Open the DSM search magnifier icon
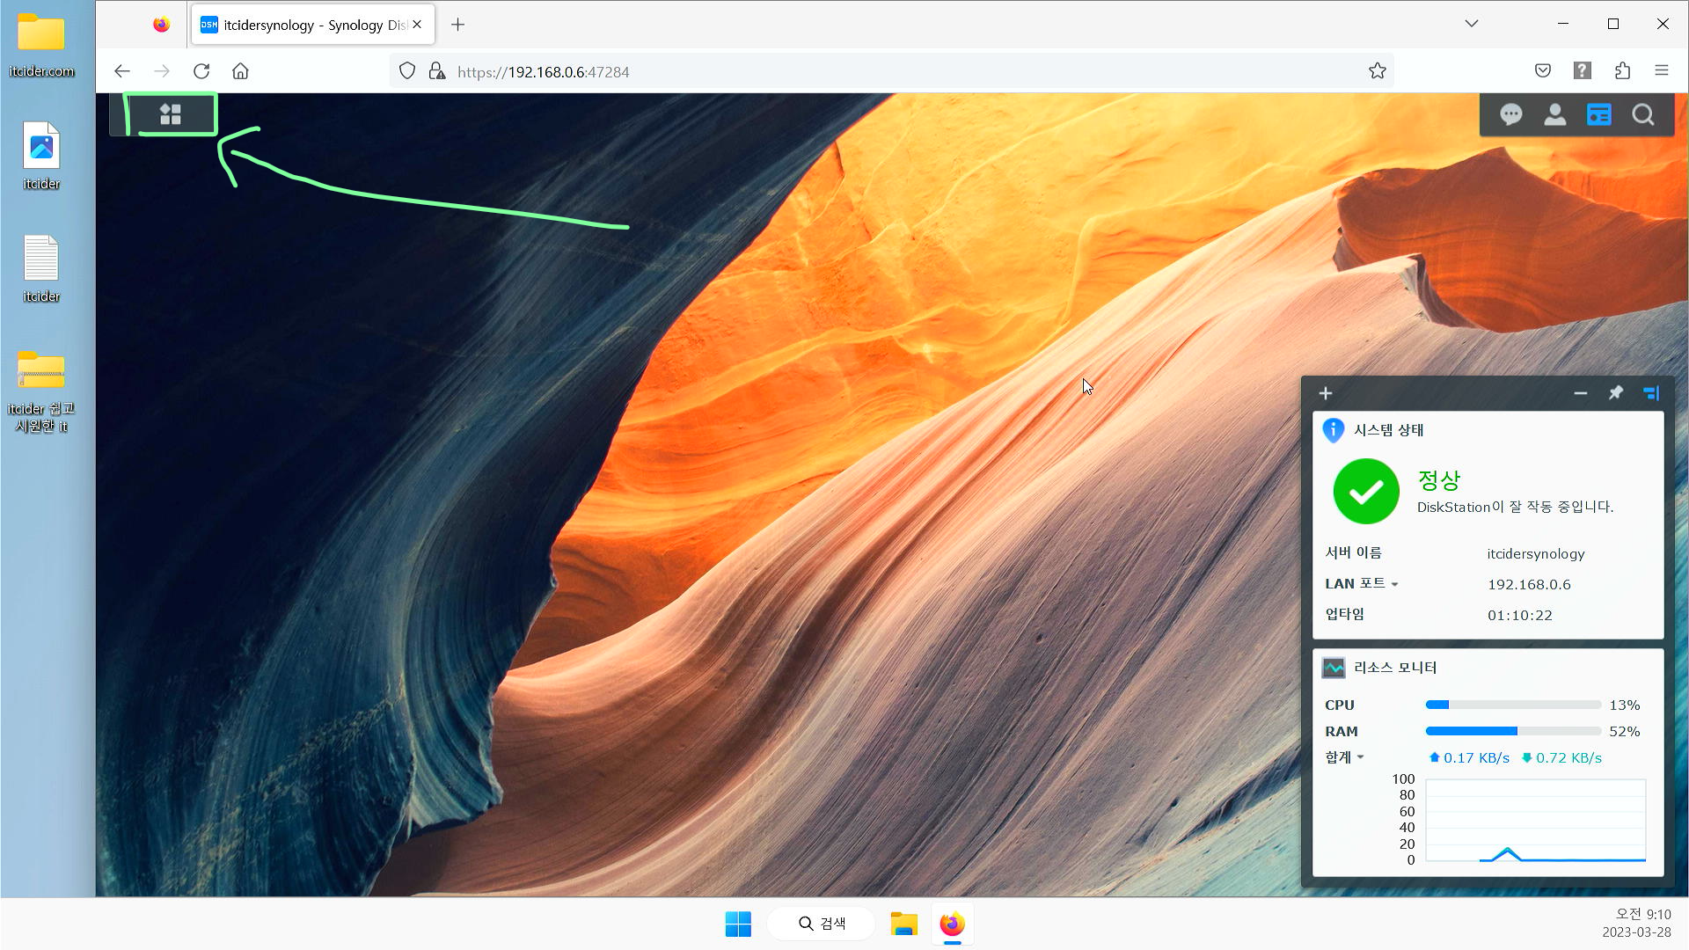Image resolution: width=1689 pixels, height=950 pixels. click(x=1642, y=115)
